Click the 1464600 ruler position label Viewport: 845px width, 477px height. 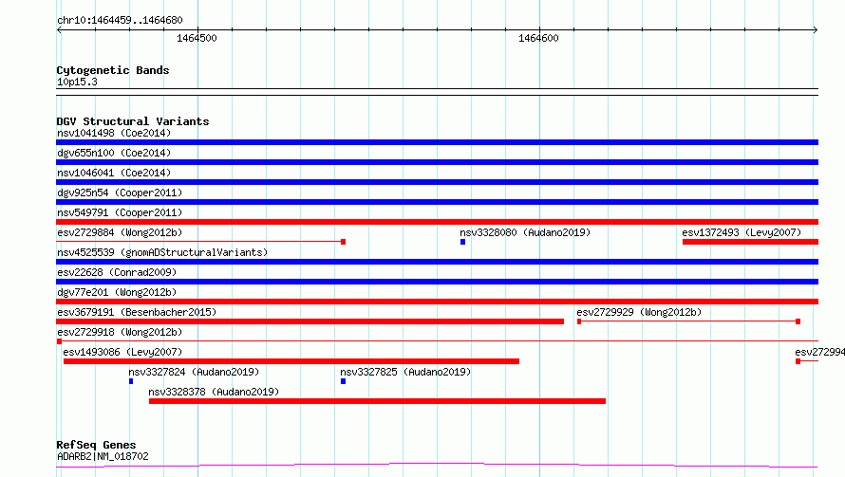click(538, 38)
